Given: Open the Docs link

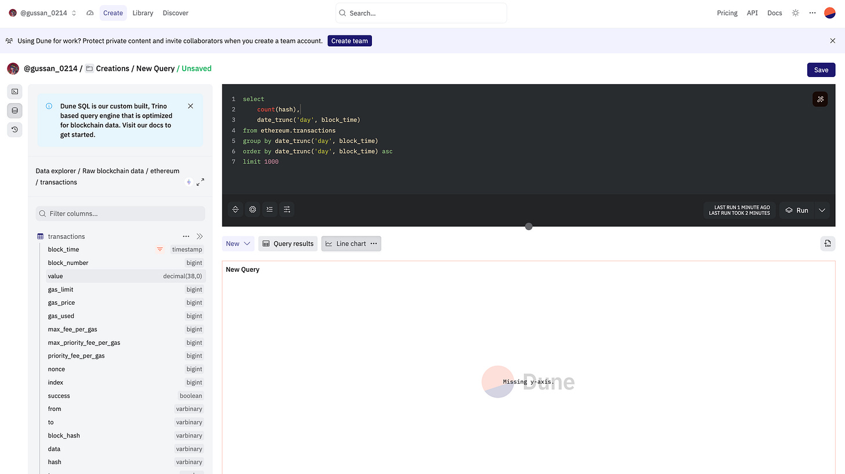Looking at the screenshot, I should (x=775, y=13).
